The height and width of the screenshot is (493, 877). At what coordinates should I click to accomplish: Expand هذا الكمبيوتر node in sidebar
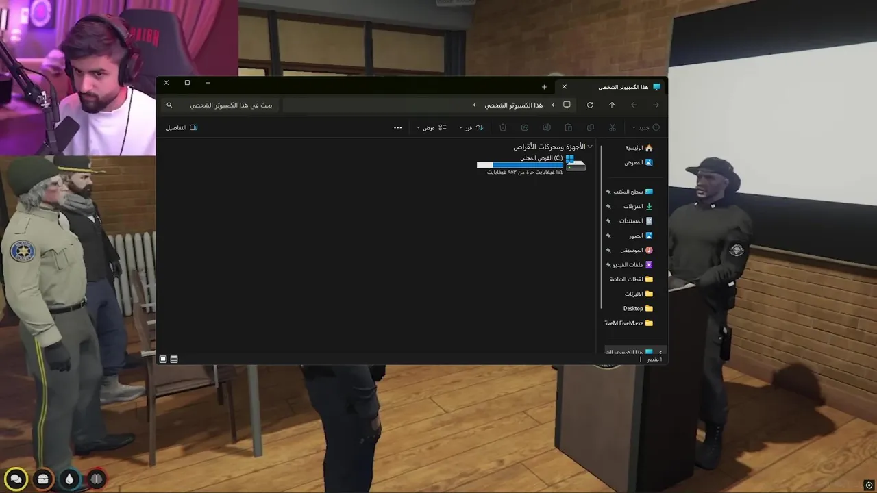coord(660,352)
